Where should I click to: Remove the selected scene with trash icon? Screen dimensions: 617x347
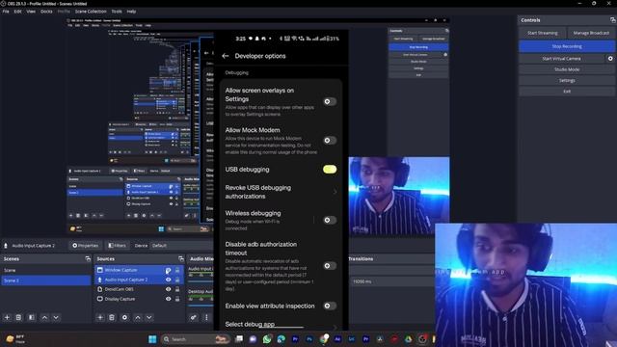tap(18, 317)
